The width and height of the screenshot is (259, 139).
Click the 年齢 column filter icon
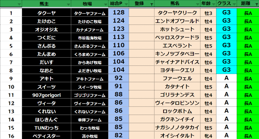pos(214,4)
